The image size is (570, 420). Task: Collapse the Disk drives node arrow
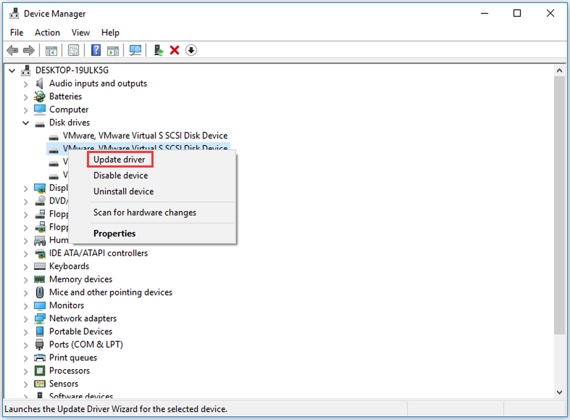click(x=26, y=123)
